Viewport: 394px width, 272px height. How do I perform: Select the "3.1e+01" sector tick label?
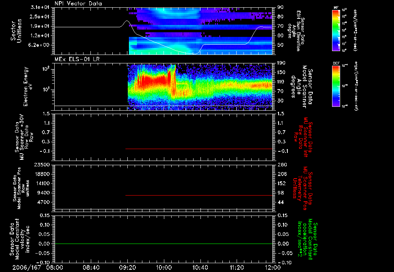[40, 7]
